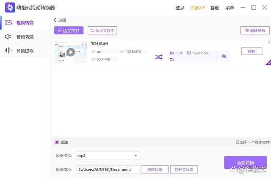Click the 更改目录 button
Viewport: 271px width, 179px height.
155,170
